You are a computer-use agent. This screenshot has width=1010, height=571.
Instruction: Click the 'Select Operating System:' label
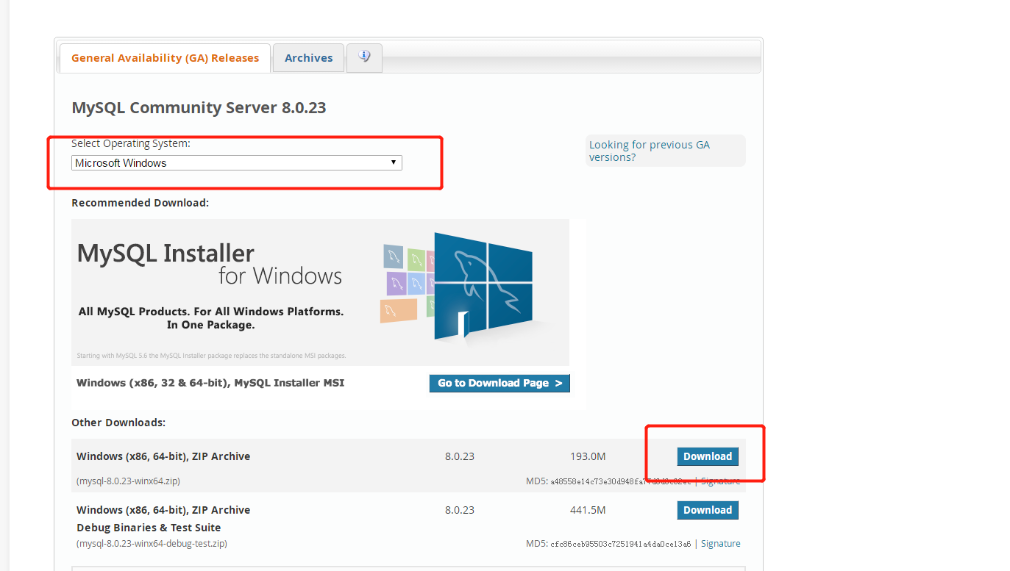[131, 143]
